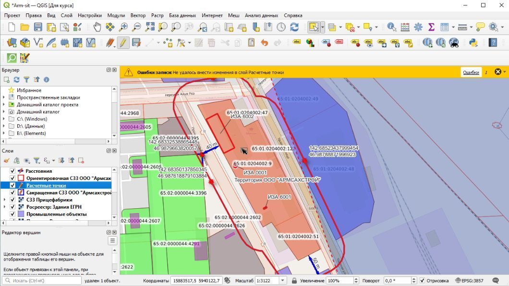
Task: Open the Вектор menu
Action: (x=138, y=15)
